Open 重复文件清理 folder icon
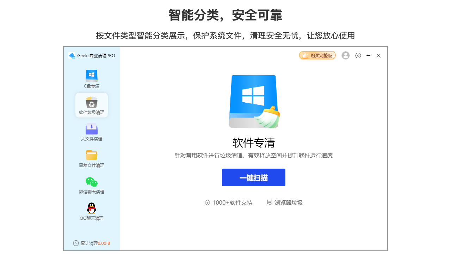 click(92, 155)
